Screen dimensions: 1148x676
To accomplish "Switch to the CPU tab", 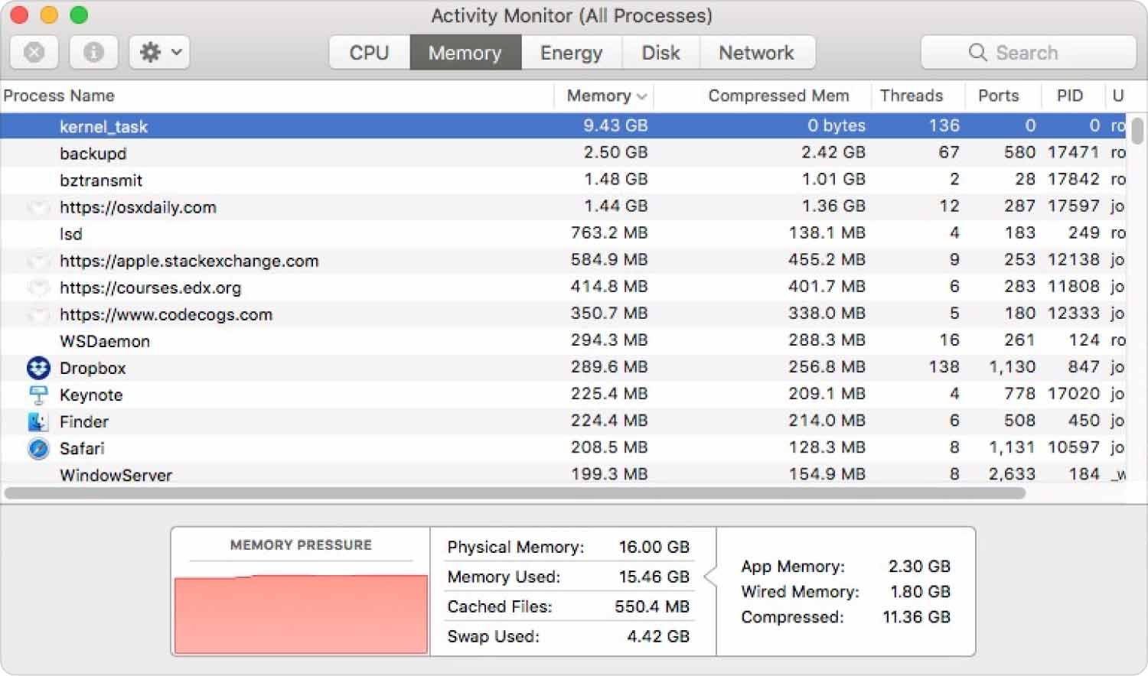I will coord(370,52).
